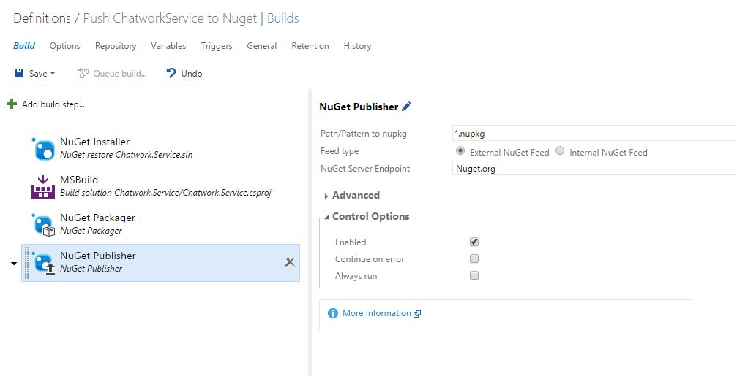Click the external link icon after More Information
This screenshot has width=737, height=376.
417,314
